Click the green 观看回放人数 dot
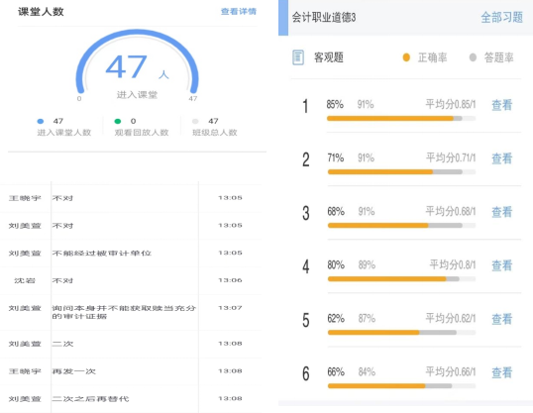Image resolution: width=533 pixels, height=413 pixels. (x=118, y=122)
